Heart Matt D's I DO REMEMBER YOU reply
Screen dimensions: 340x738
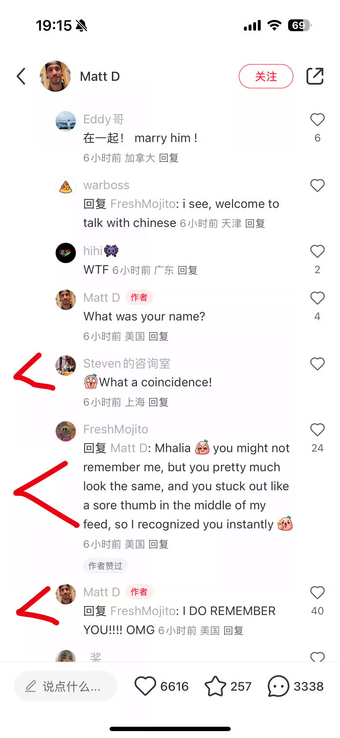tap(317, 592)
